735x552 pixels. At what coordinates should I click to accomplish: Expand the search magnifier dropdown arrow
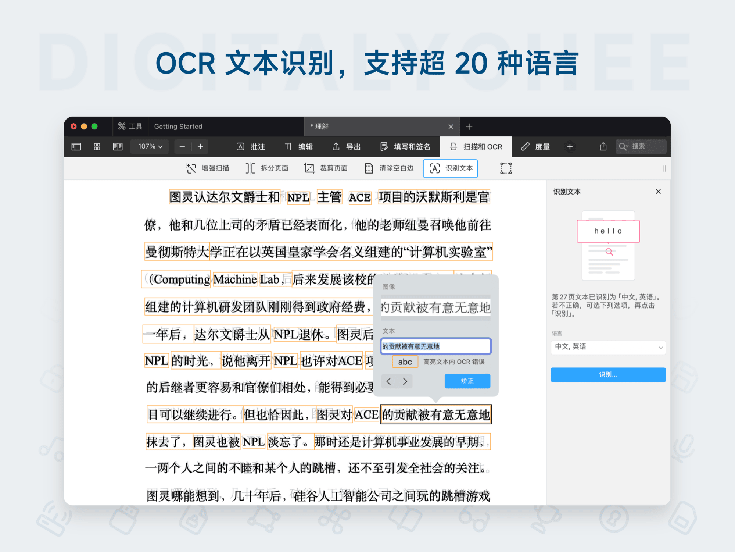(x=628, y=146)
